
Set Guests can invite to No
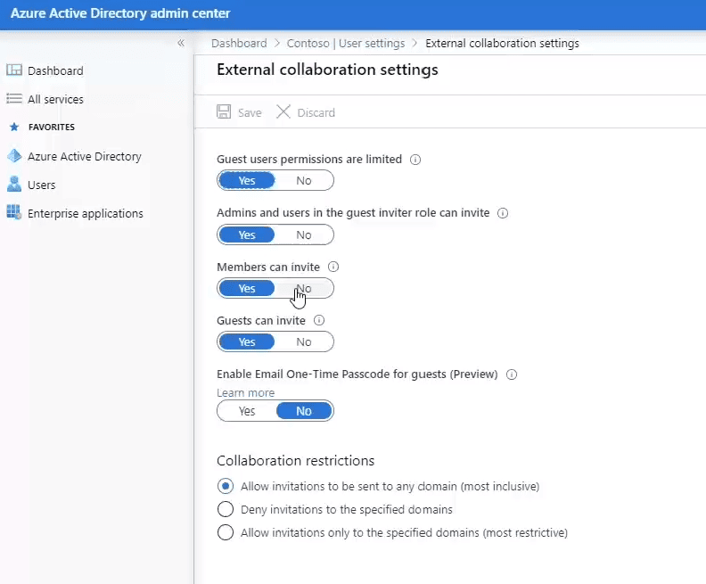(304, 341)
